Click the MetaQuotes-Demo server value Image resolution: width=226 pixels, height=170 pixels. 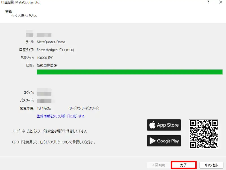click(51, 42)
